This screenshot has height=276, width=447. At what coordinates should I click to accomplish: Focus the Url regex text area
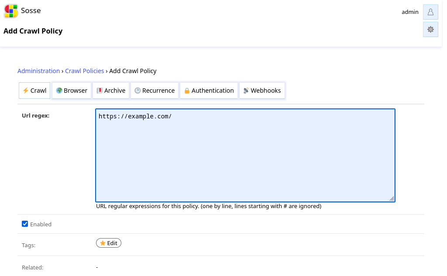245,155
